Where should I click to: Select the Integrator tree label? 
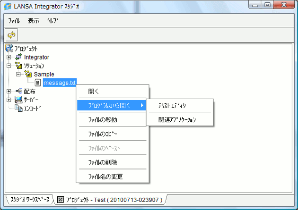(x=36, y=57)
